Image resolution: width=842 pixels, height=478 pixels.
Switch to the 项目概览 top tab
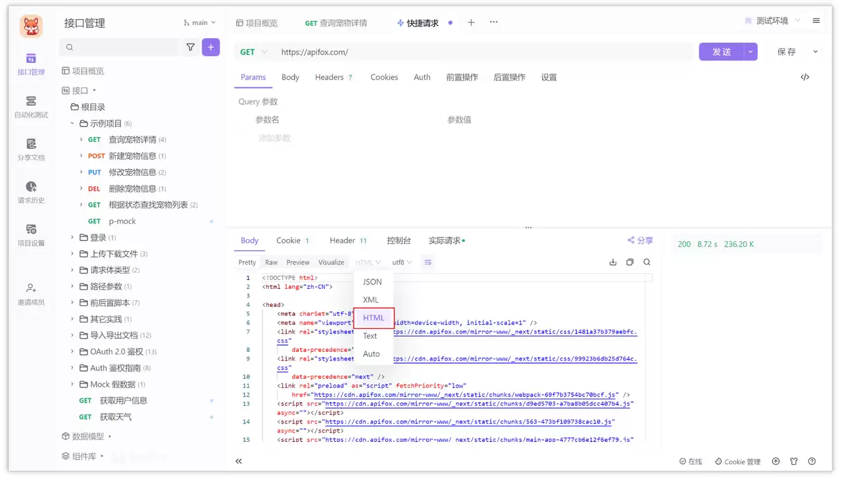pyautogui.click(x=257, y=22)
